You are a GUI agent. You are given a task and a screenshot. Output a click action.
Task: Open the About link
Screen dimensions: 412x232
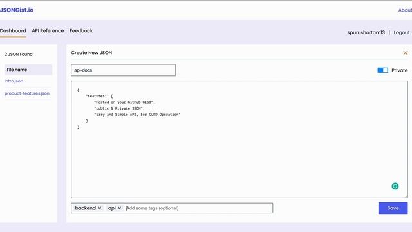point(405,10)
